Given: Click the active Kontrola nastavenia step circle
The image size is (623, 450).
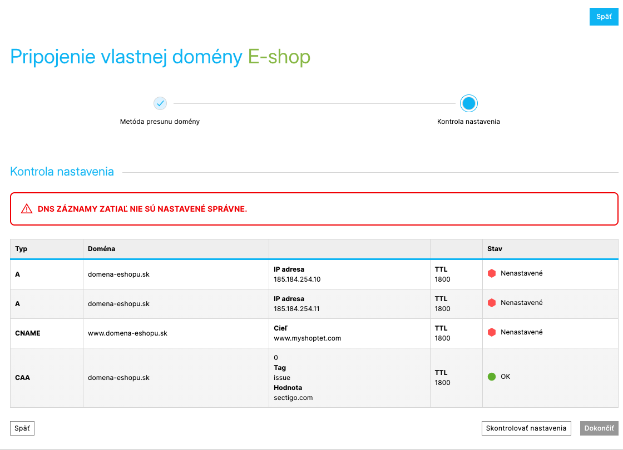Looking at the screenshot, I should (x=469, y=103).
